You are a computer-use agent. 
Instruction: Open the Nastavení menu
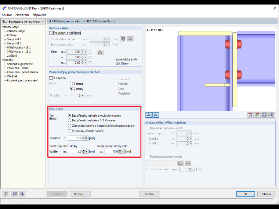point(22,15)
